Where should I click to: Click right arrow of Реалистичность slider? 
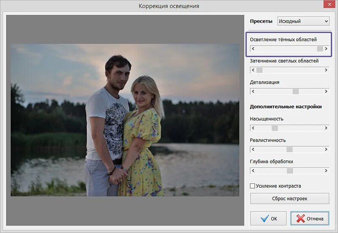326,149
